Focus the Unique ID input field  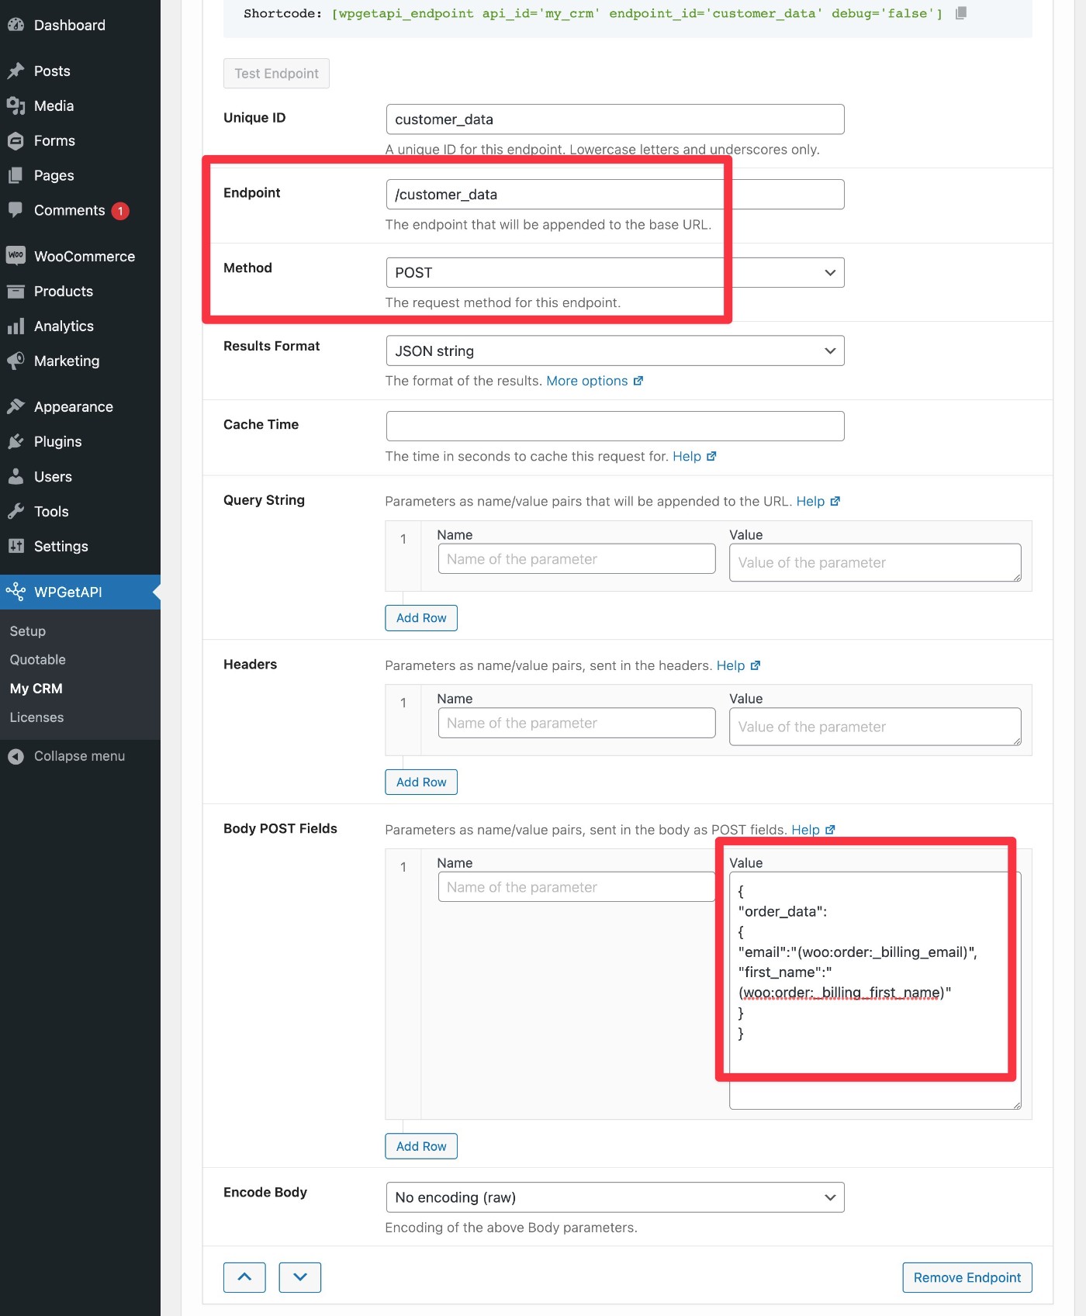pyautogui.click(x=615, y=119)
